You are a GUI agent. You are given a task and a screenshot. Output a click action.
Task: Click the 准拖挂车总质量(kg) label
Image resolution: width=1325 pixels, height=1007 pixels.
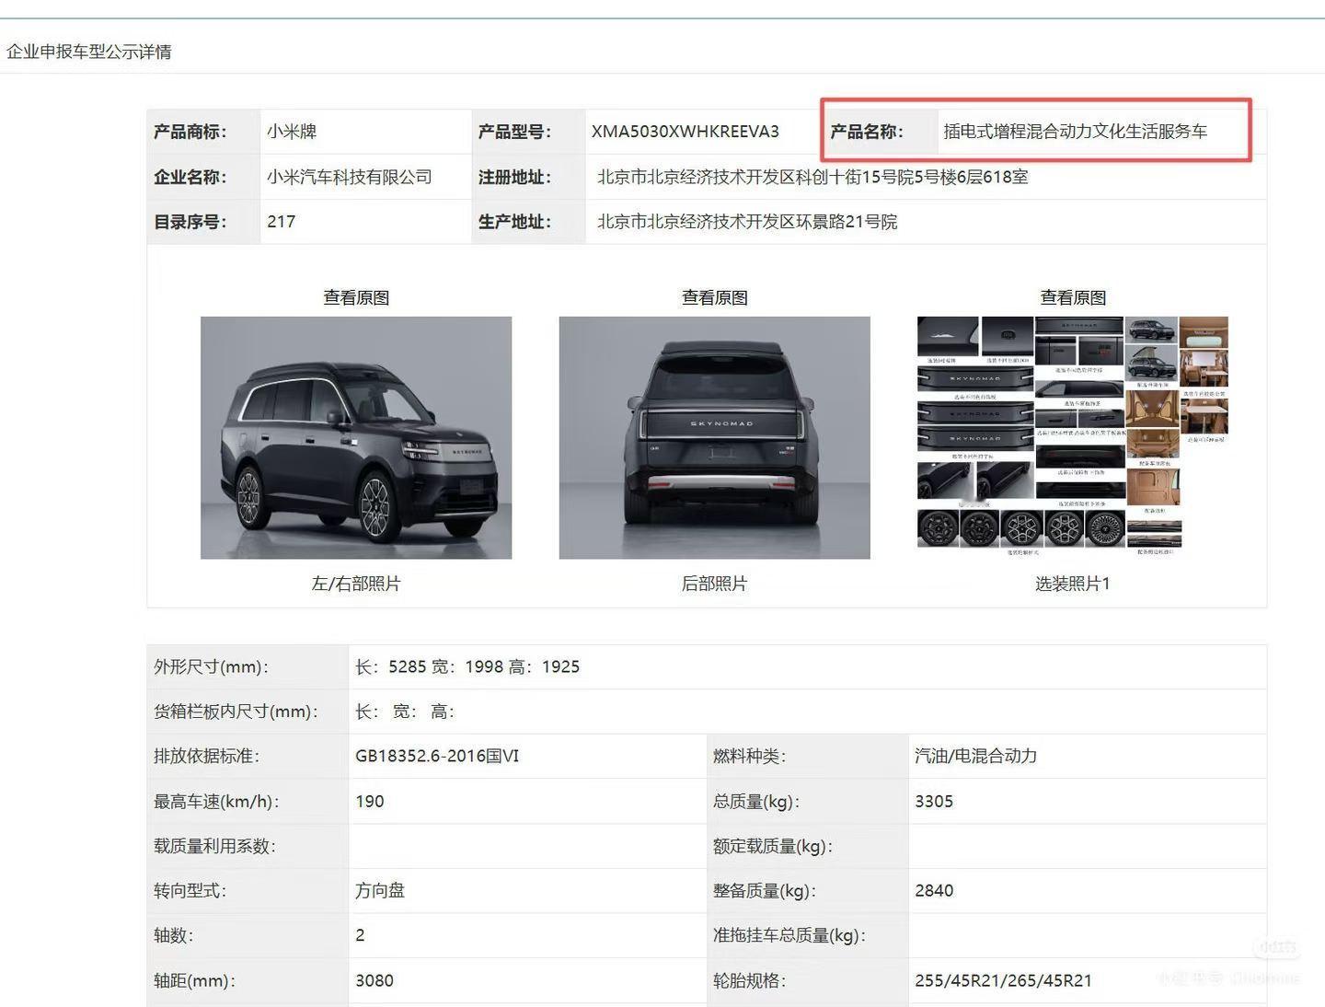click(x=789, y=935)
